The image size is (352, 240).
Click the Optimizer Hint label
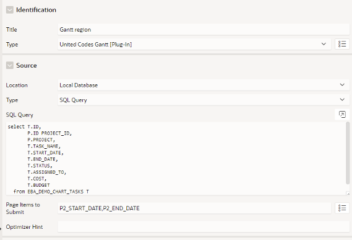pos(24,227)
